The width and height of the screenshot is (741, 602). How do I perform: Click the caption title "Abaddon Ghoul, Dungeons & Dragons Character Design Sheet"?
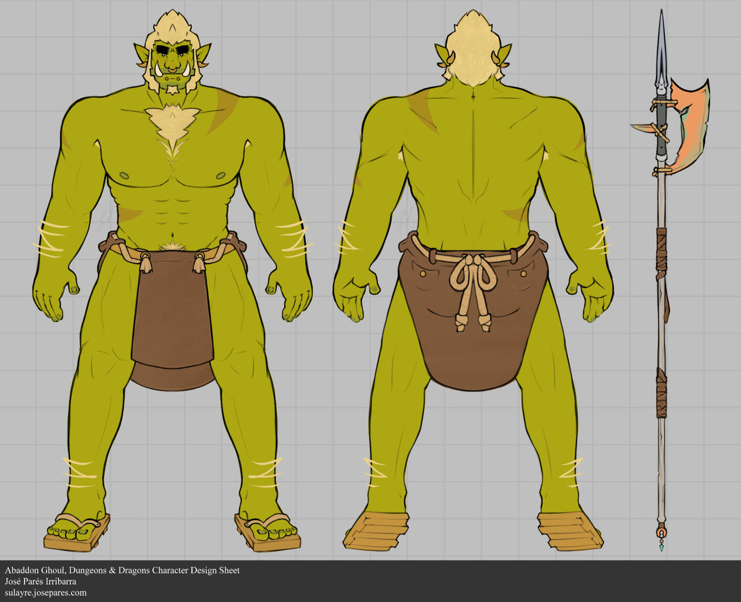[x=122, y=570]
